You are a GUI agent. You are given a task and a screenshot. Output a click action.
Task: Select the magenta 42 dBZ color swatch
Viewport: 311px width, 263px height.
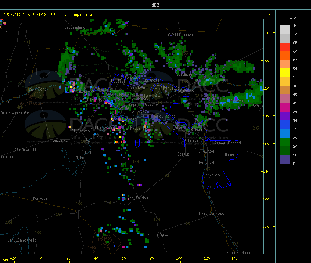[x=285, y=107]
